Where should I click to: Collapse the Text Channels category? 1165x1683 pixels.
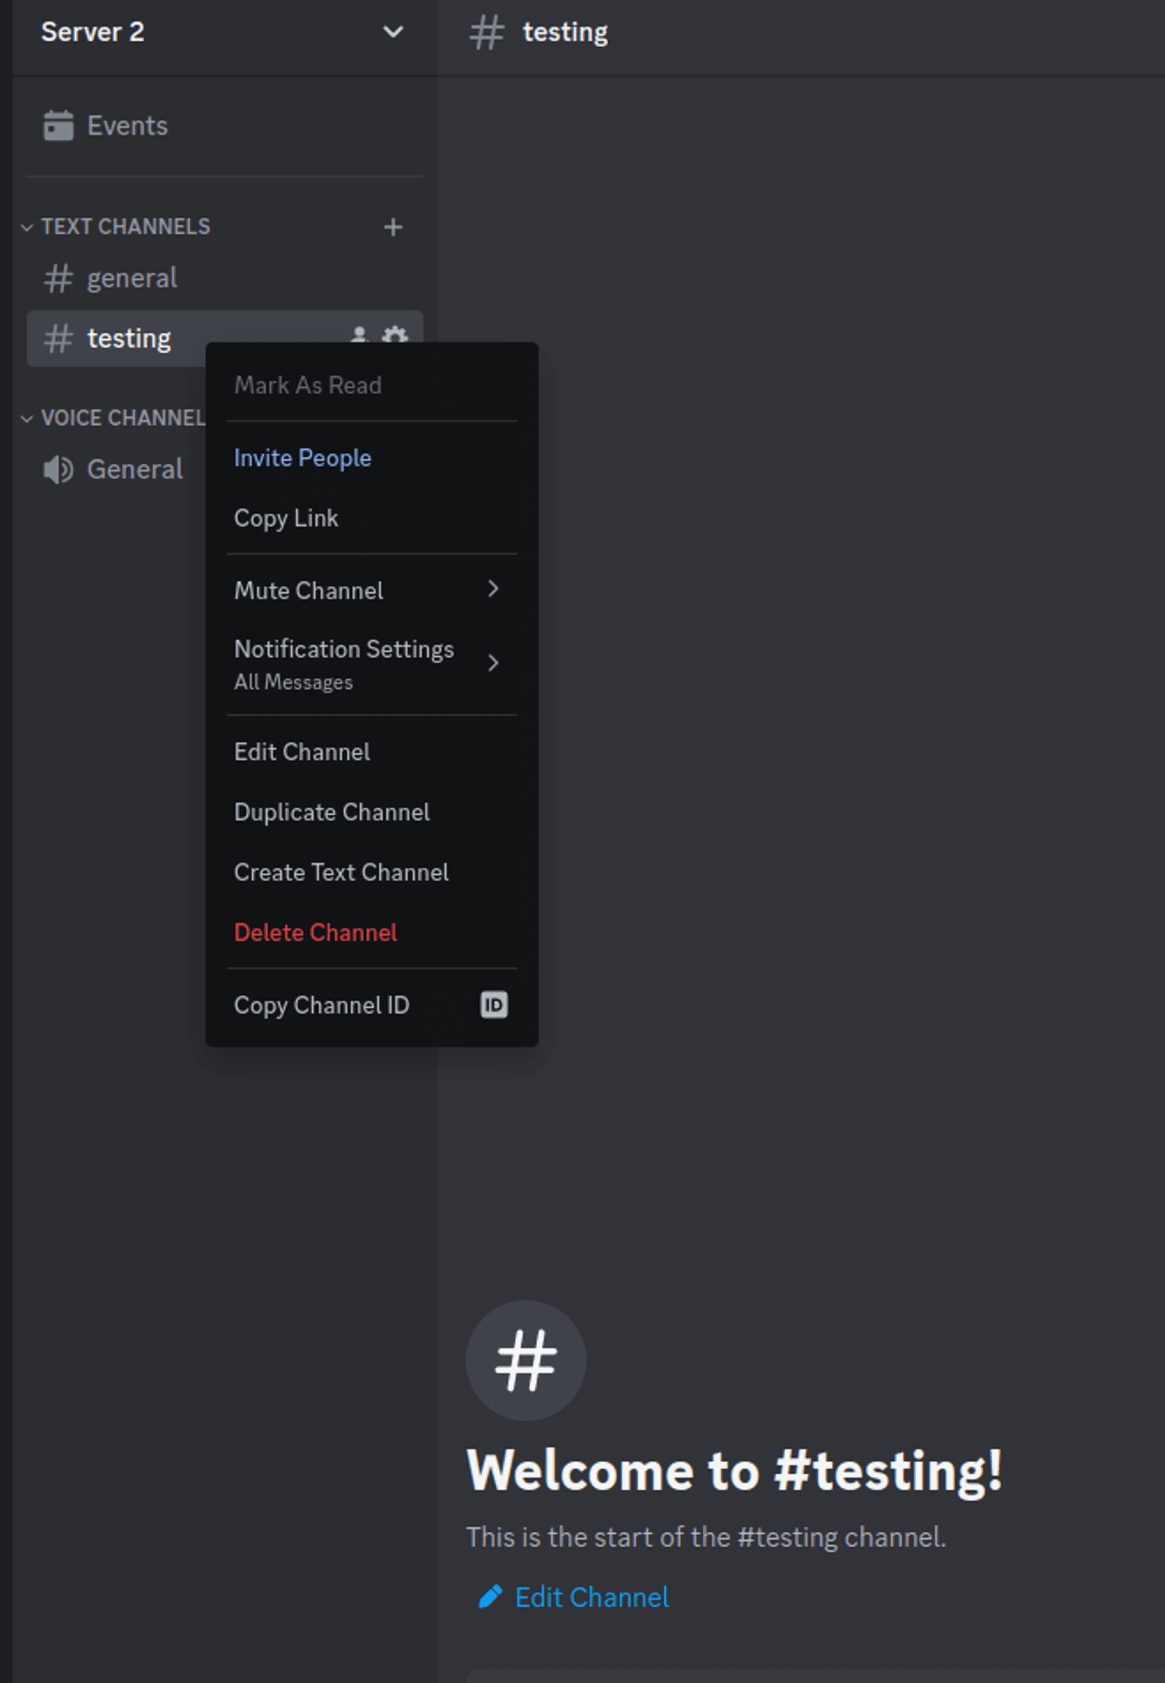(x=27, y=227)
